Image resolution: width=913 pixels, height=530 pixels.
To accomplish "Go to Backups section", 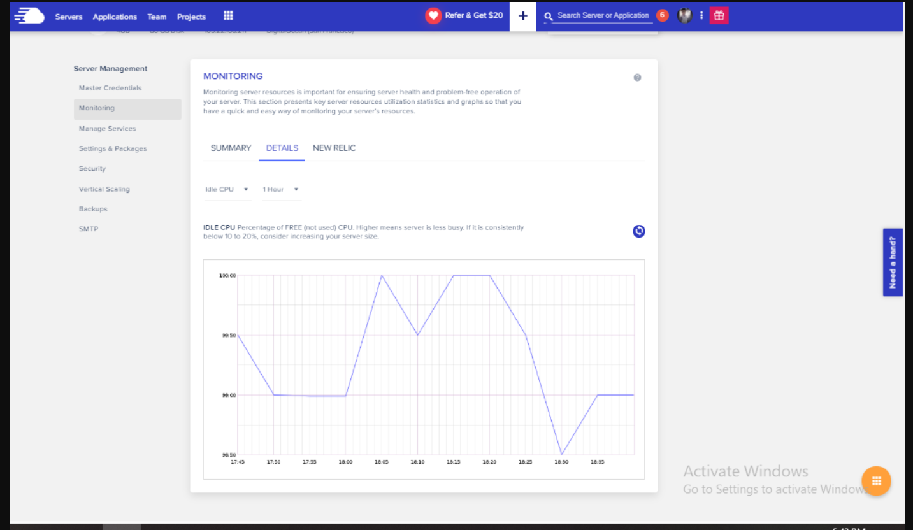I will 92,209.
